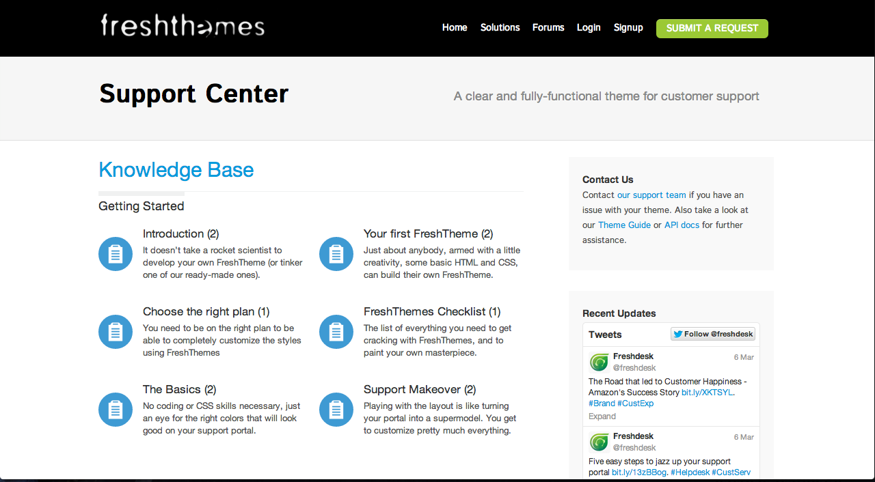This screenshot has height=482, width=875.
Task: Click the second tweet's 6 Mar timestamp
Action: [744, 437]
